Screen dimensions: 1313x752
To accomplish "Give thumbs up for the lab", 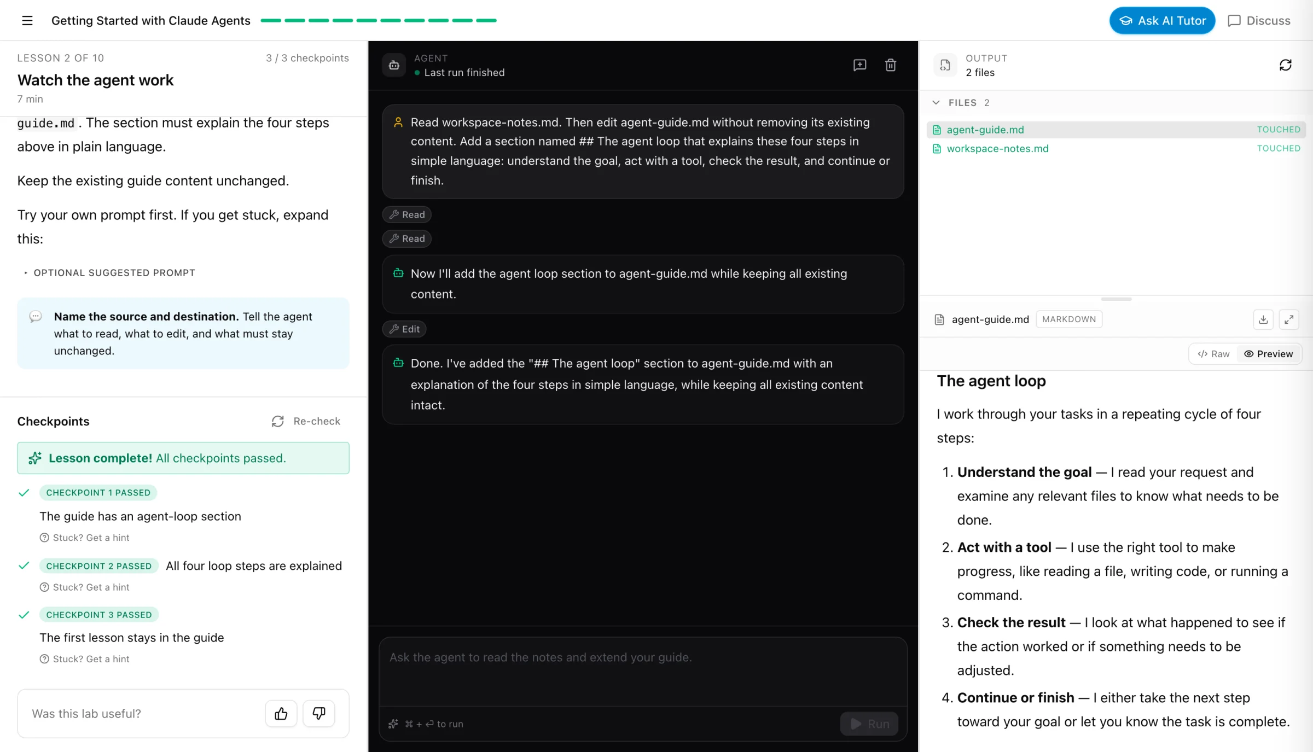I will tap(281, 713).
